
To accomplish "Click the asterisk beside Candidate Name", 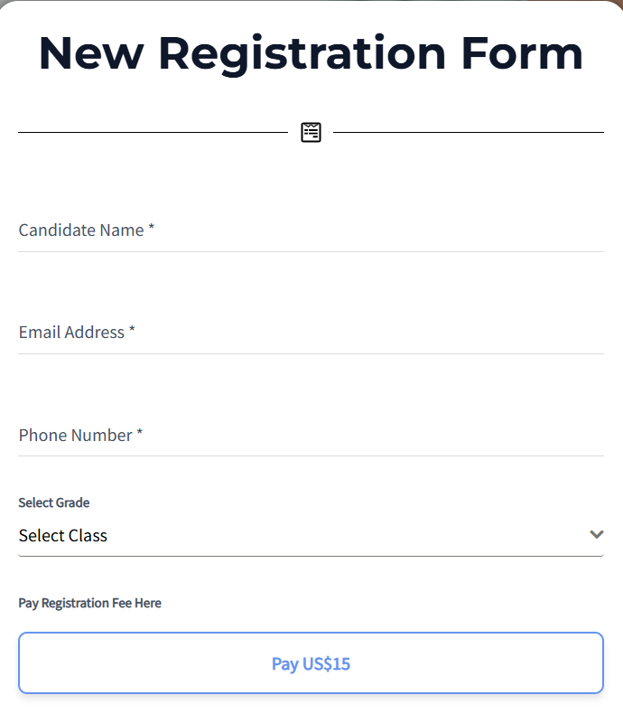I will (152, 230).
